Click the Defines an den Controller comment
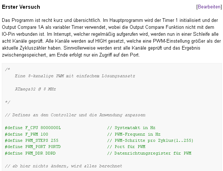 point(75,115)
